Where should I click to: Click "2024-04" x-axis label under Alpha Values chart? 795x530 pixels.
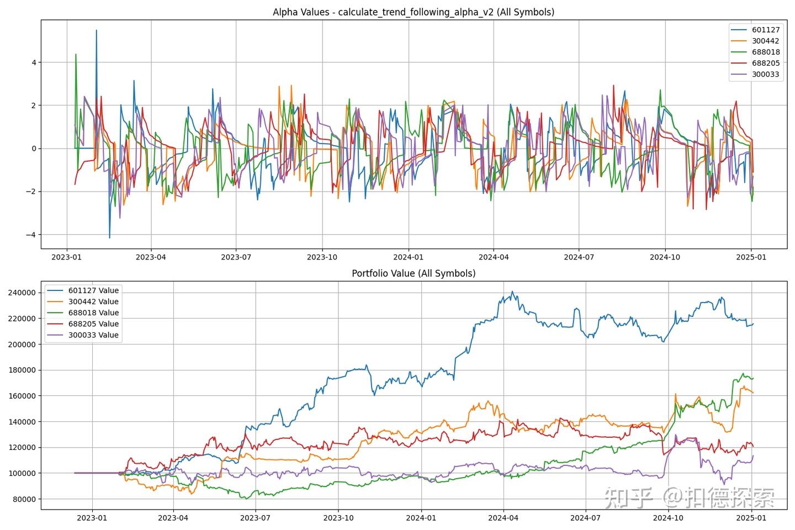click(x=494, y=257)
